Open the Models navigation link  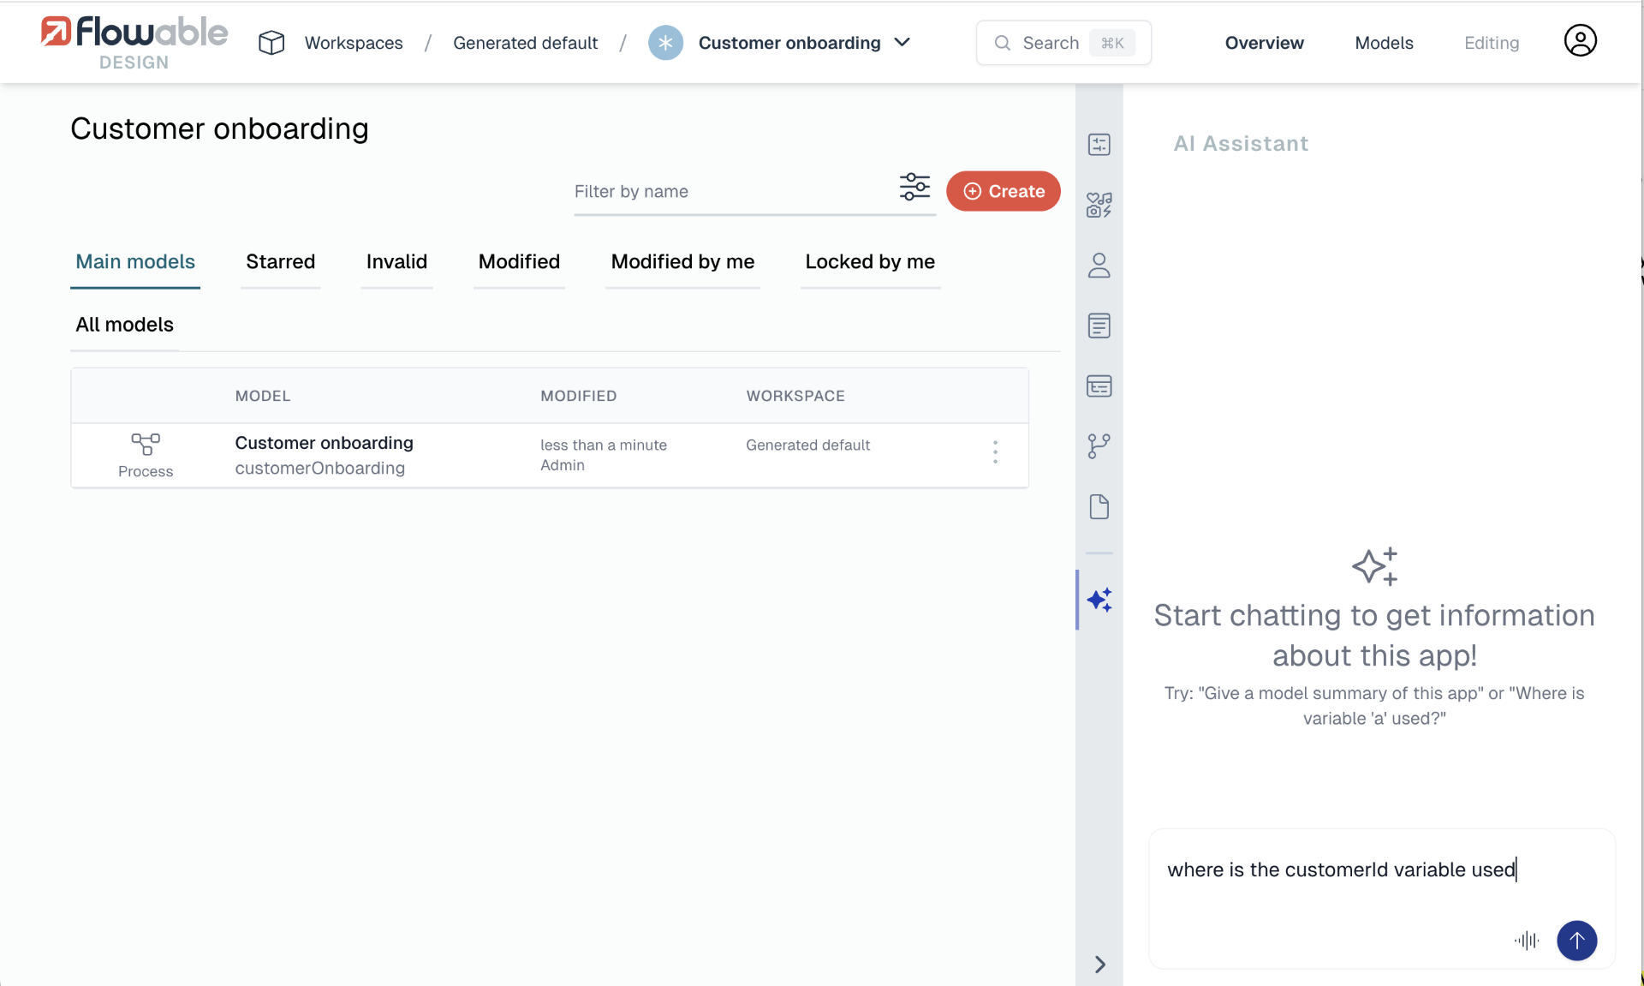(1384, 43)
